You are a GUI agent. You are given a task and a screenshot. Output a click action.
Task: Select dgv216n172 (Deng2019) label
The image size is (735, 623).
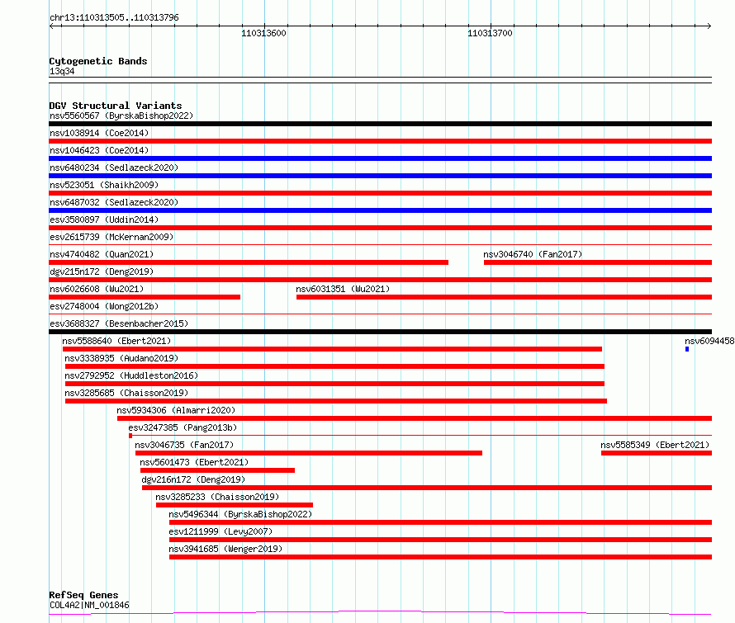(x=193, y=479)
